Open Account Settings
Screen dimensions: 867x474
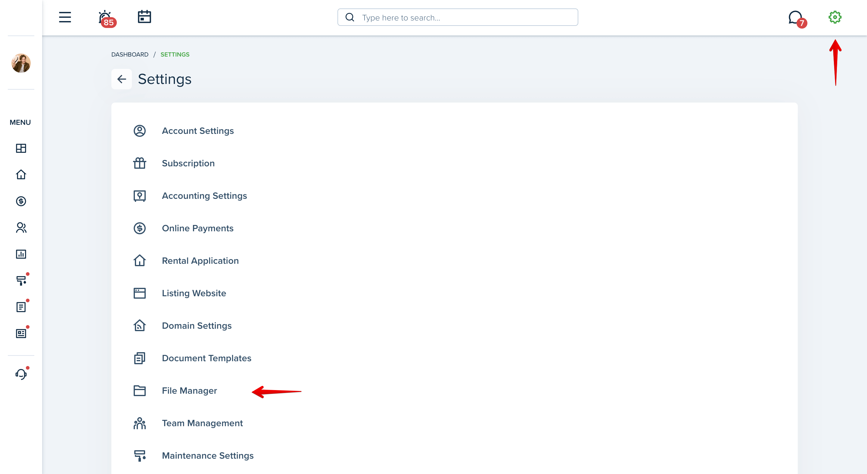(198, 131)
